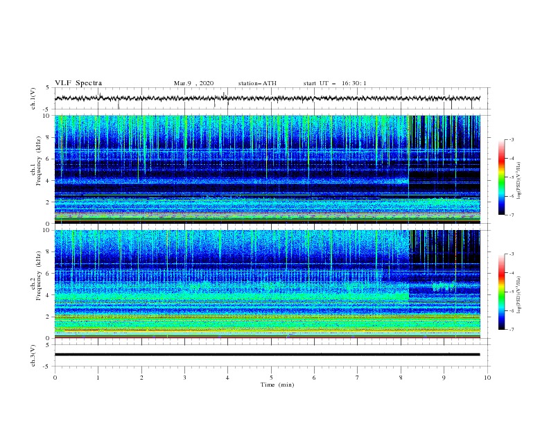
Task: Click the ch.1 spectrogram color scale bar
Action: point(501,177)
